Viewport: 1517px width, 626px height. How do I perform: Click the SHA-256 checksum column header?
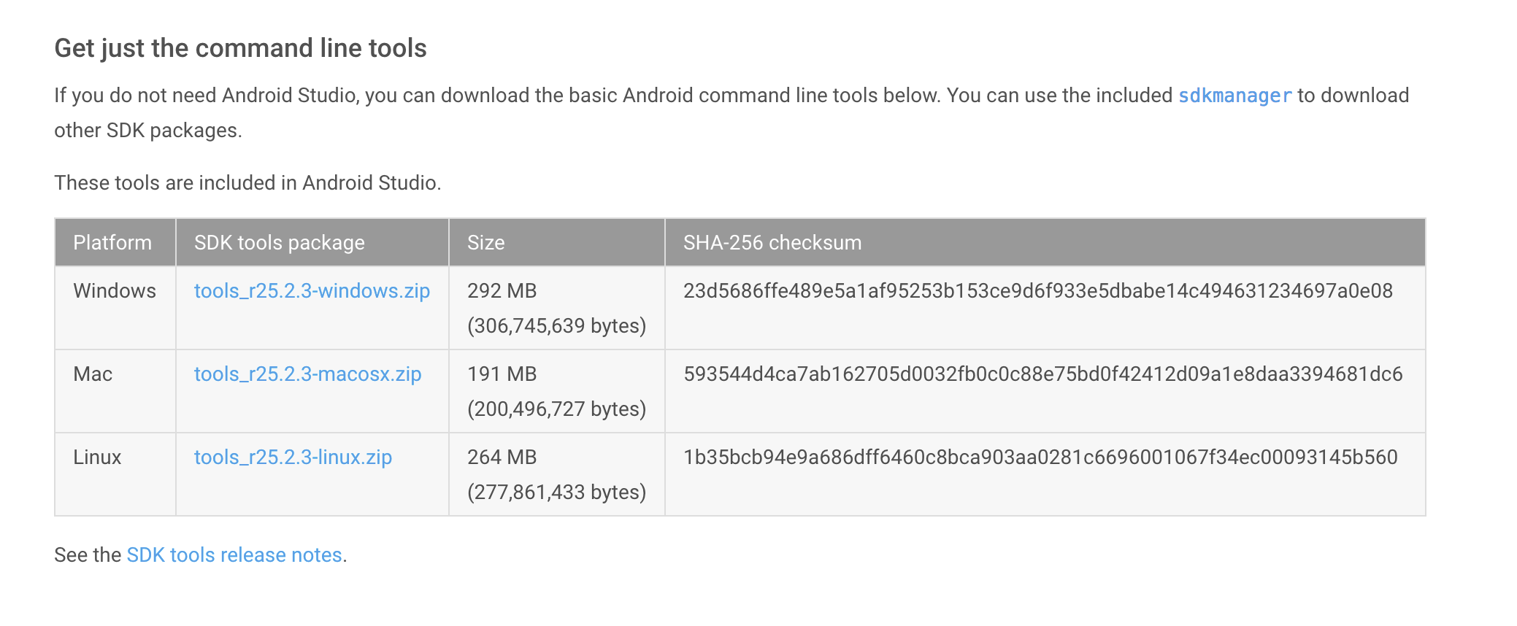[772, 243]
